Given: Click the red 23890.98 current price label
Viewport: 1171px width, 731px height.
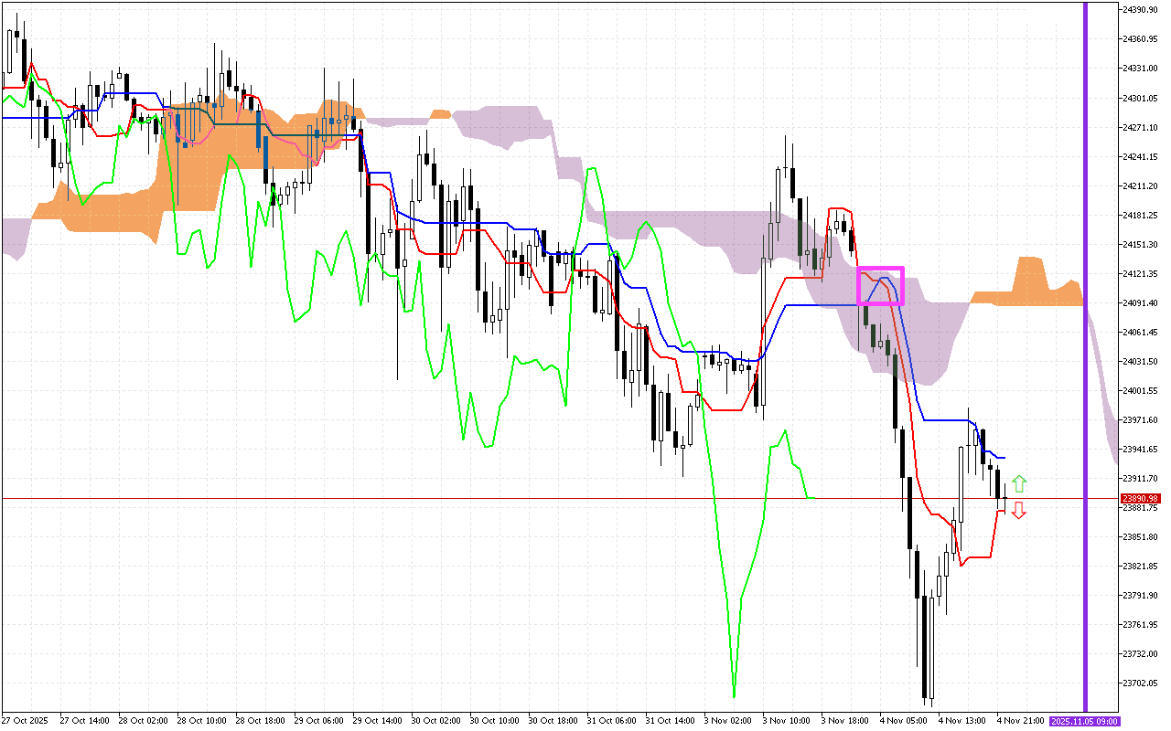Looking at the screenshot, I should (x=1140, y=498).
